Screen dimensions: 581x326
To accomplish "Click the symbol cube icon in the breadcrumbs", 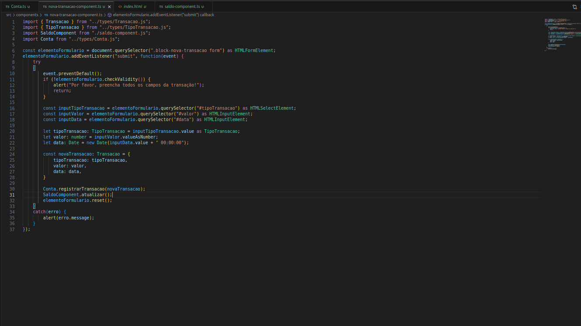I will pos(110,15).
